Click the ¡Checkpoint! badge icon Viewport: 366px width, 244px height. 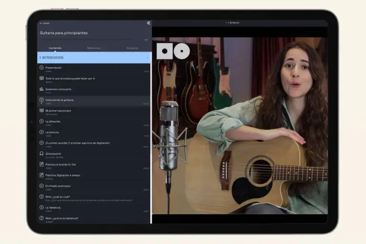[x=41, y=154]
